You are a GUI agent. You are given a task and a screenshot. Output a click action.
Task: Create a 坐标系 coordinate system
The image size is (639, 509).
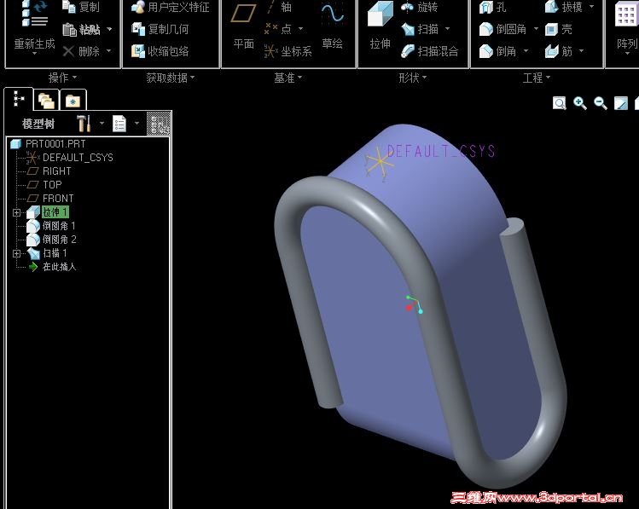288,51
